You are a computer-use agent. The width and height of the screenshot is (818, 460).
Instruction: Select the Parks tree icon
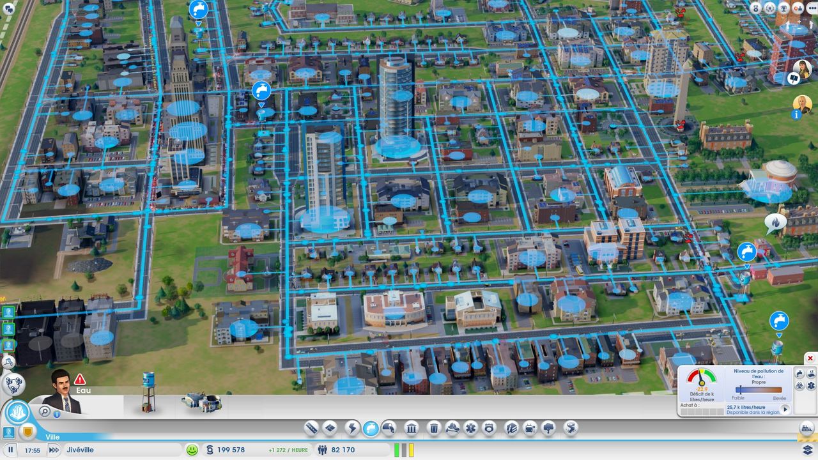coord(549,428)
